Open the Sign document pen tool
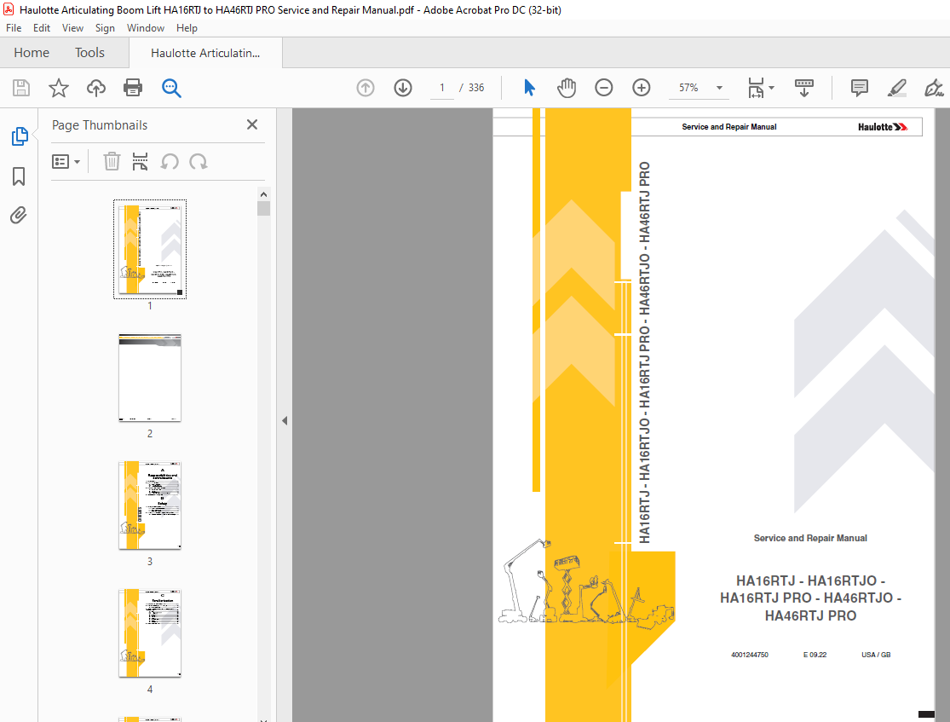The width and height of the screenshot is (950, 722). coord(934,88)
